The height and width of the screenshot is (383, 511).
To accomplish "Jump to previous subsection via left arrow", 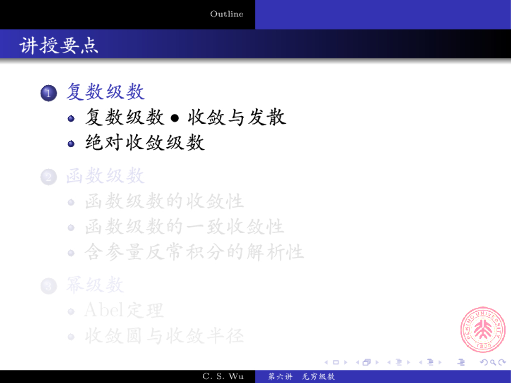I will [x=389, y=362].
